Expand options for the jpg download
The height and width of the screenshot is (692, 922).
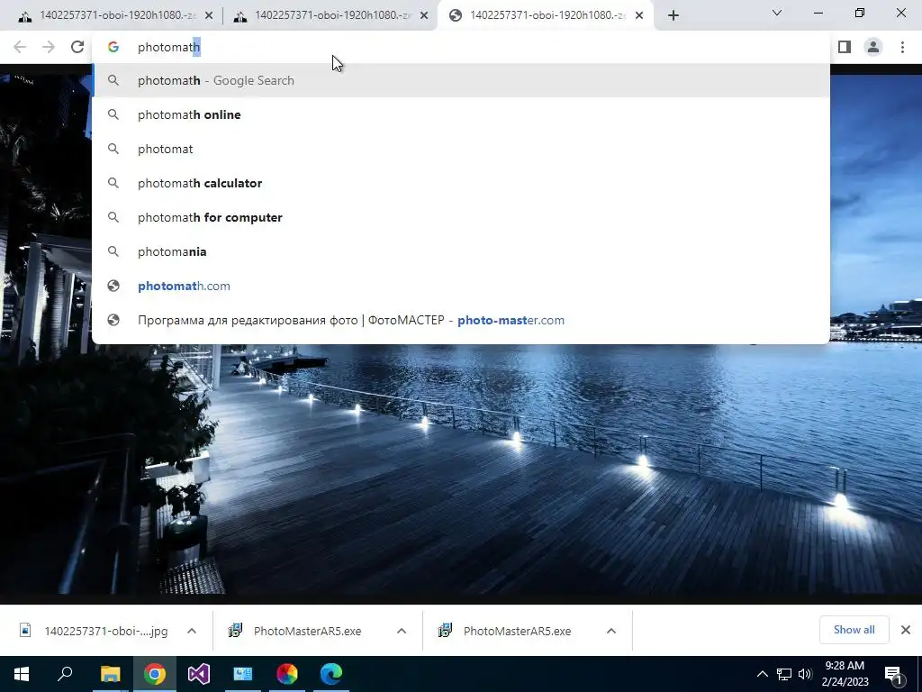192,631
